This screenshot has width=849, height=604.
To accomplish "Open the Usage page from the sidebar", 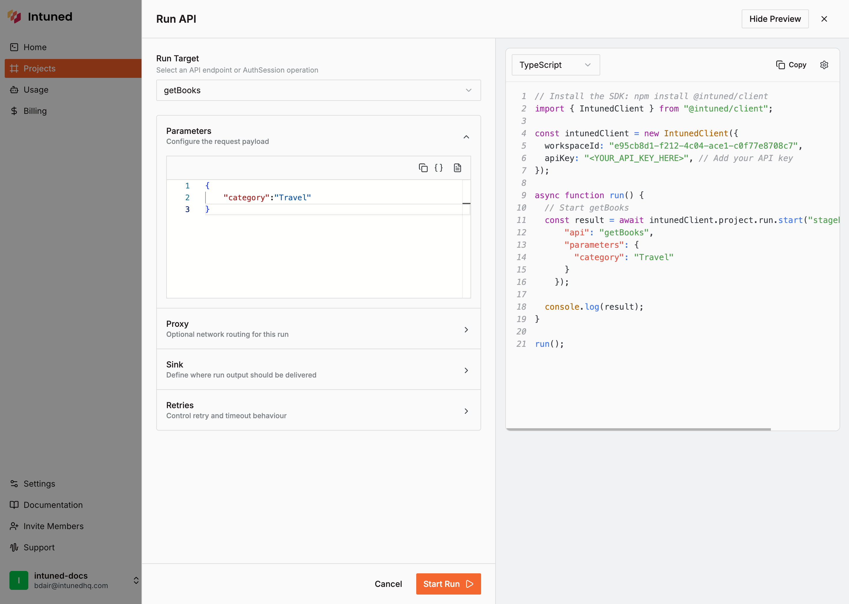I will tap(36, 90).
